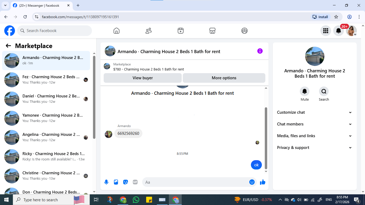Search in conversation using magnifier icon
The width and height of the screenshot is (365, 205).
point(324,91)
